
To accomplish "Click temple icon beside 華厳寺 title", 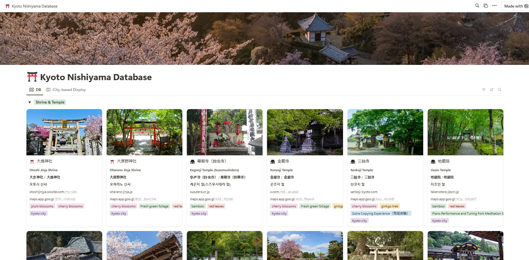I will [x=192, y=161].
